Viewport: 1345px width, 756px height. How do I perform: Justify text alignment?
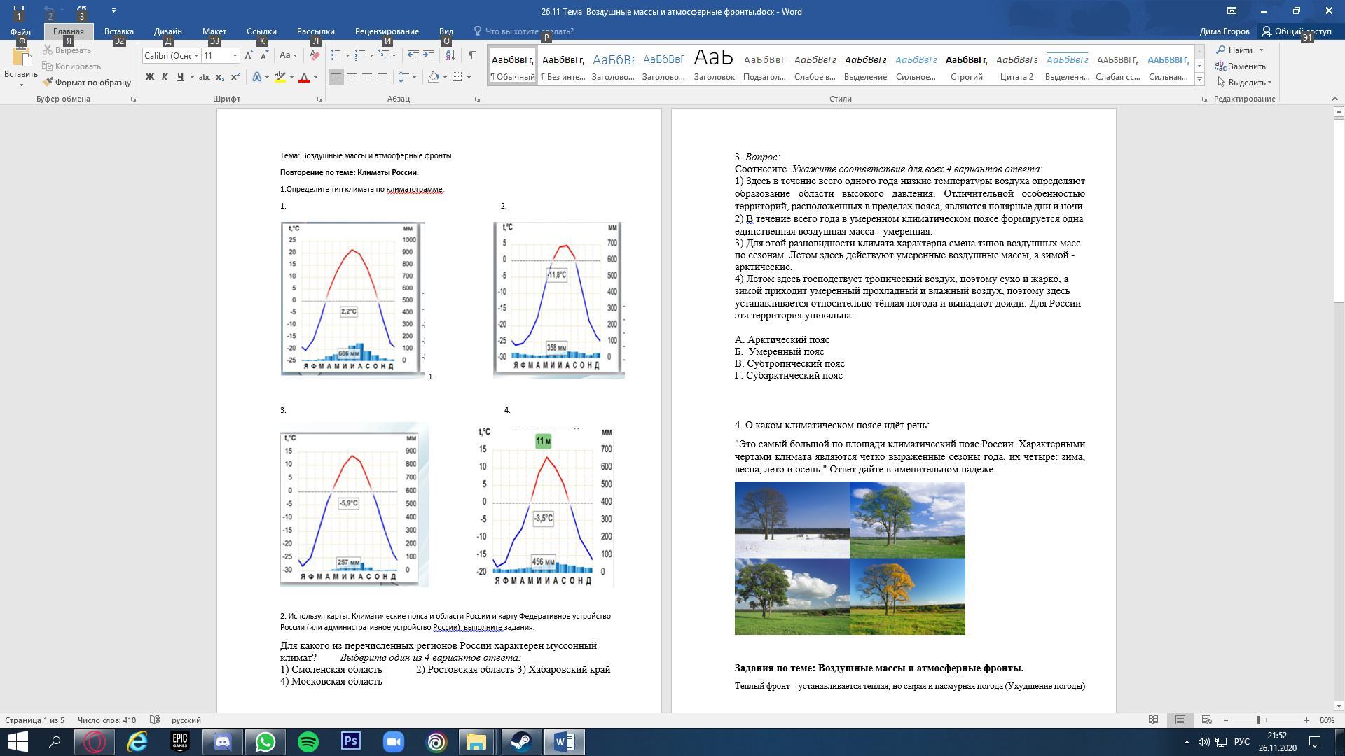(x=382, y=77)
